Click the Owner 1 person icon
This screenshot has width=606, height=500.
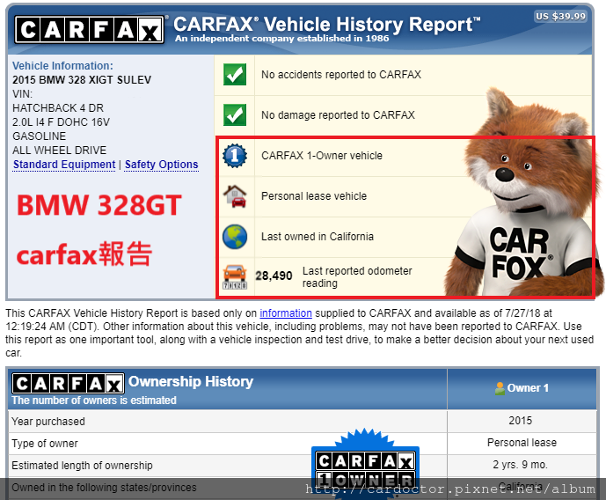click(500, 388)
